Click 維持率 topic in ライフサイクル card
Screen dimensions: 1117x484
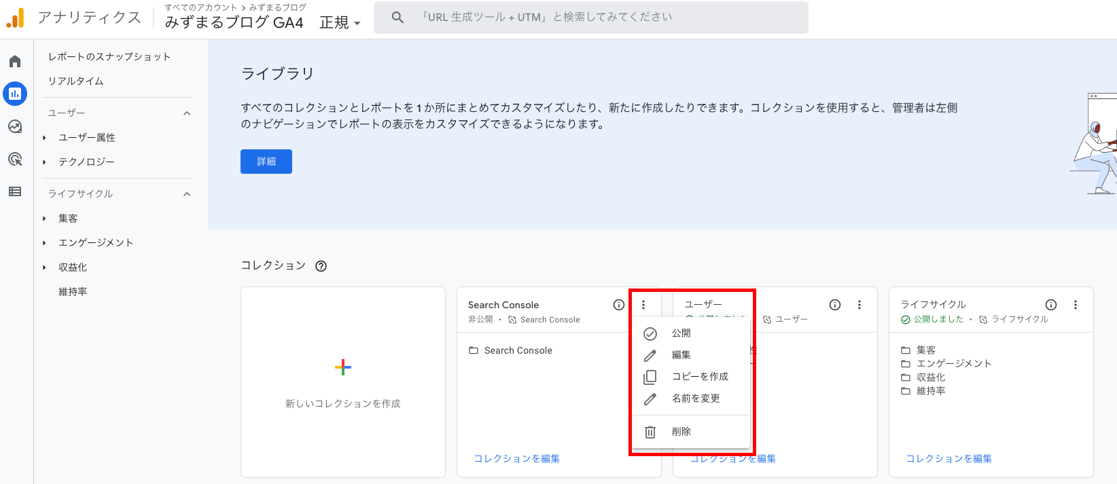[931, 391]
